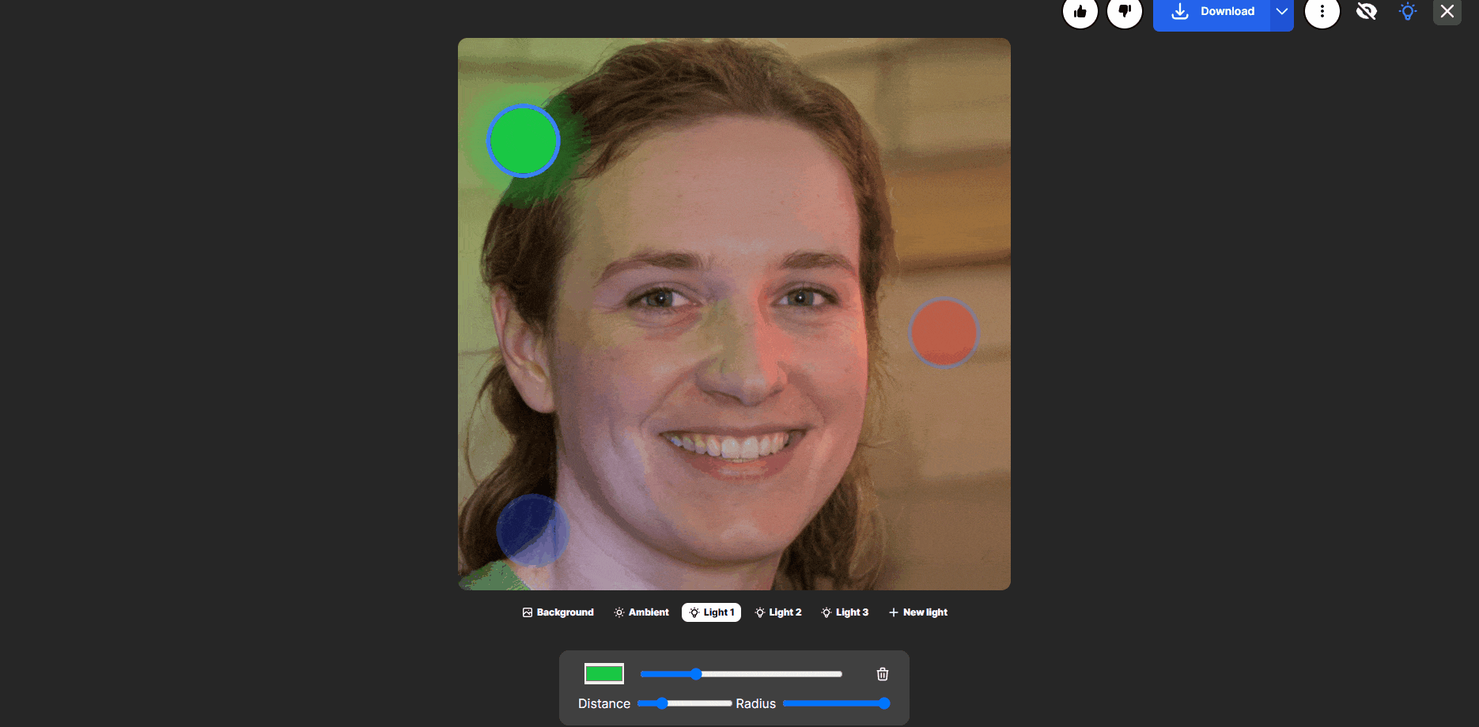Toggle the crossed-eye visibility icon

1367,11
